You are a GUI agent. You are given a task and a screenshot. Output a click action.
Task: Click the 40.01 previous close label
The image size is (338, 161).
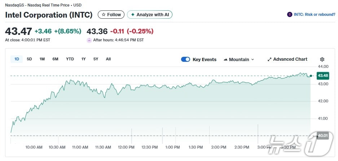(322, 135)
